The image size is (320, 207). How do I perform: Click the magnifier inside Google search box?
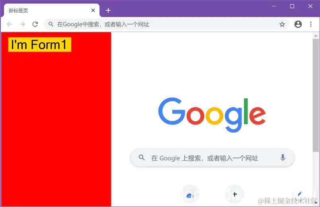click(142, 157)
